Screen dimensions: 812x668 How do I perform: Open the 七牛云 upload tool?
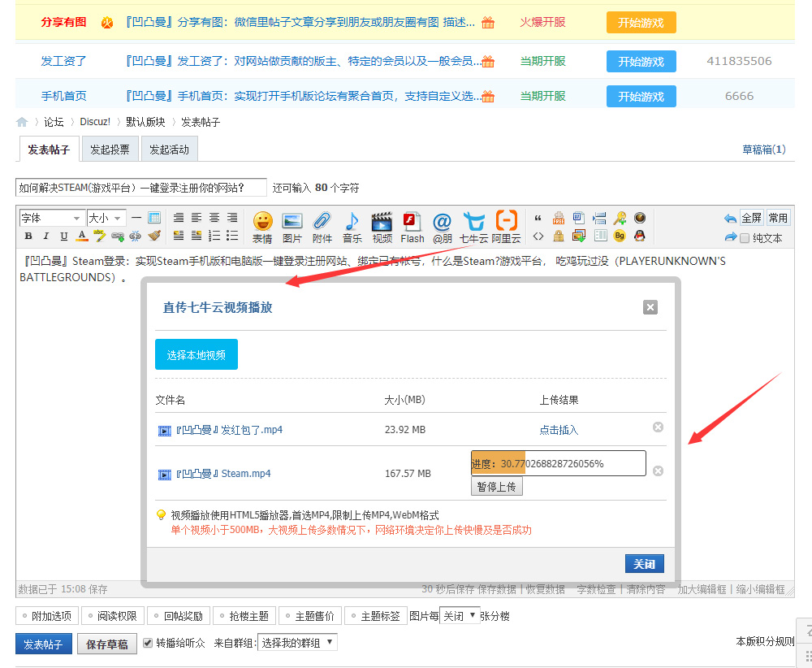click(474, 228)
